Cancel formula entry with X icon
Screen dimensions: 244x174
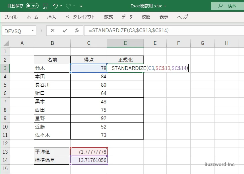[x=53, y=30]
